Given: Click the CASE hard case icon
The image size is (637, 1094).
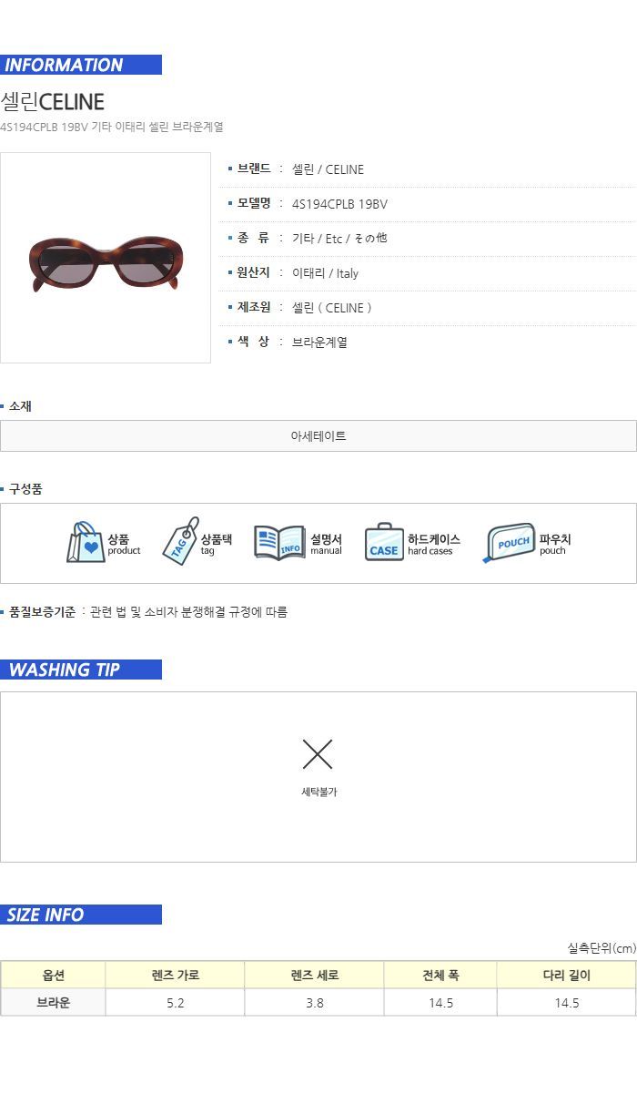Looking at the screenshot, I should (384, 542).
